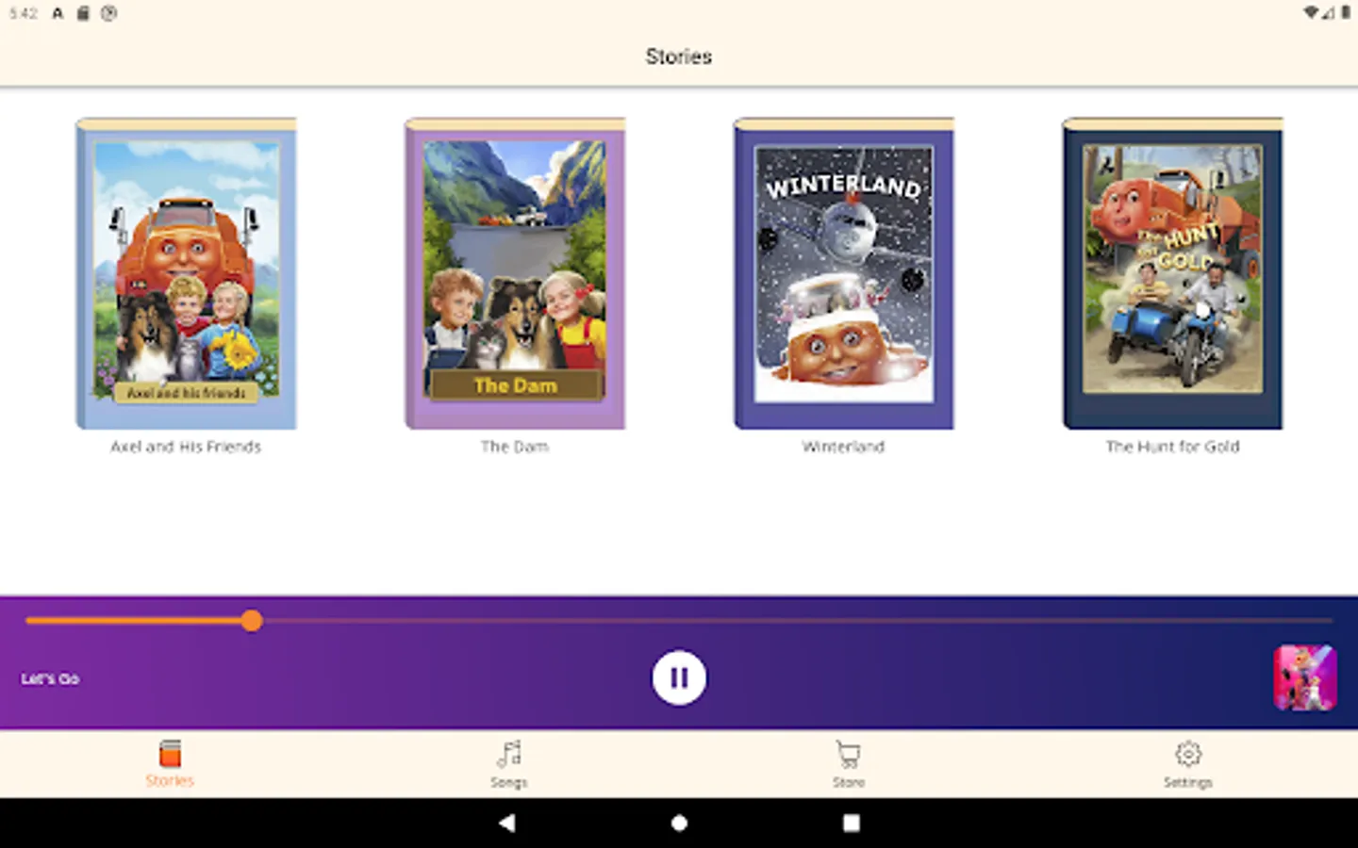Tap the Android back navigation button
Viewport: 1358px width, 848px height.
coord(507,823)
